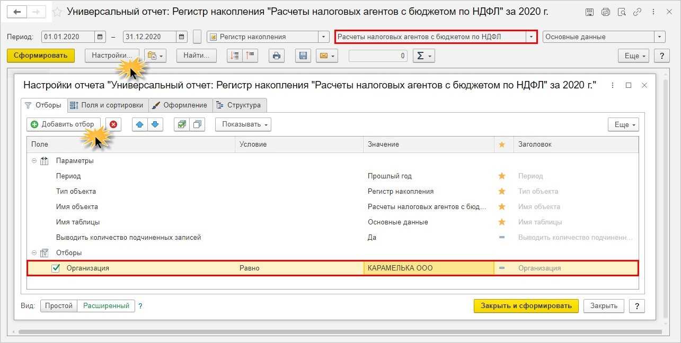The width and height of the screenshot is (681, 343).
Task: Click the horizontal scrollbar at bottom
Action: [339, 332]
